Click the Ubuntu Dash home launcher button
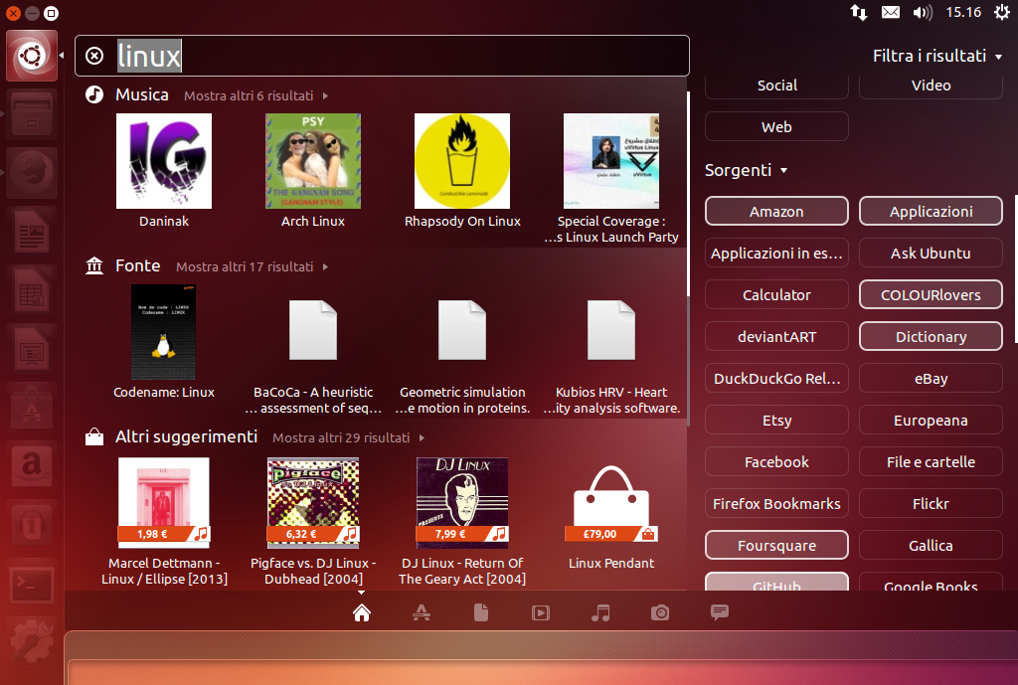Image resolution: width=1018 pixels, height=685 pixels. 32,56
